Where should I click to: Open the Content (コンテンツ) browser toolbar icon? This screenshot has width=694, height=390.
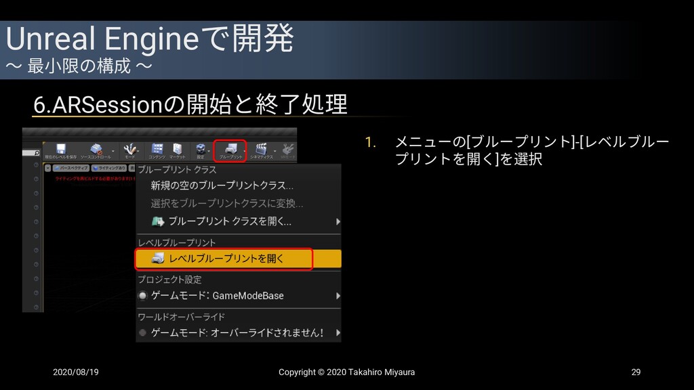[157, 150]
